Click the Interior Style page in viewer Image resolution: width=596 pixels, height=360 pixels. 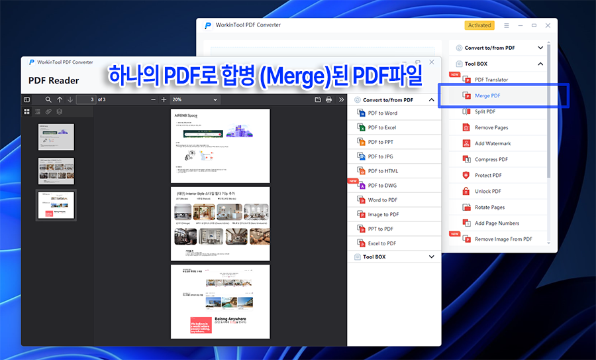click(221, 224)
